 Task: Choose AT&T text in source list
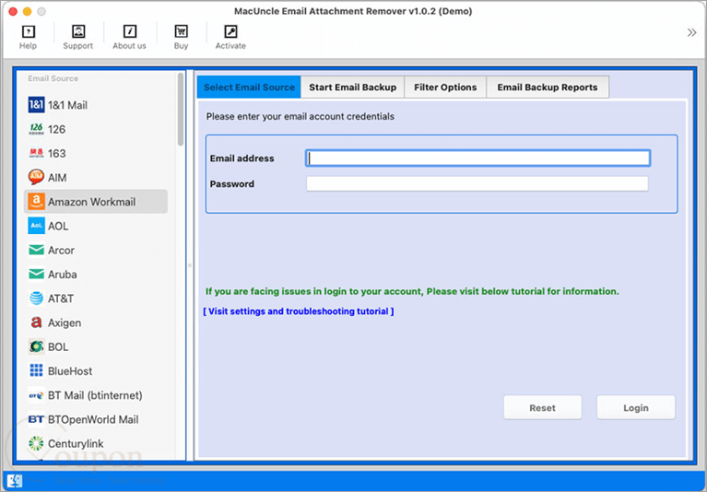[61, 299]
